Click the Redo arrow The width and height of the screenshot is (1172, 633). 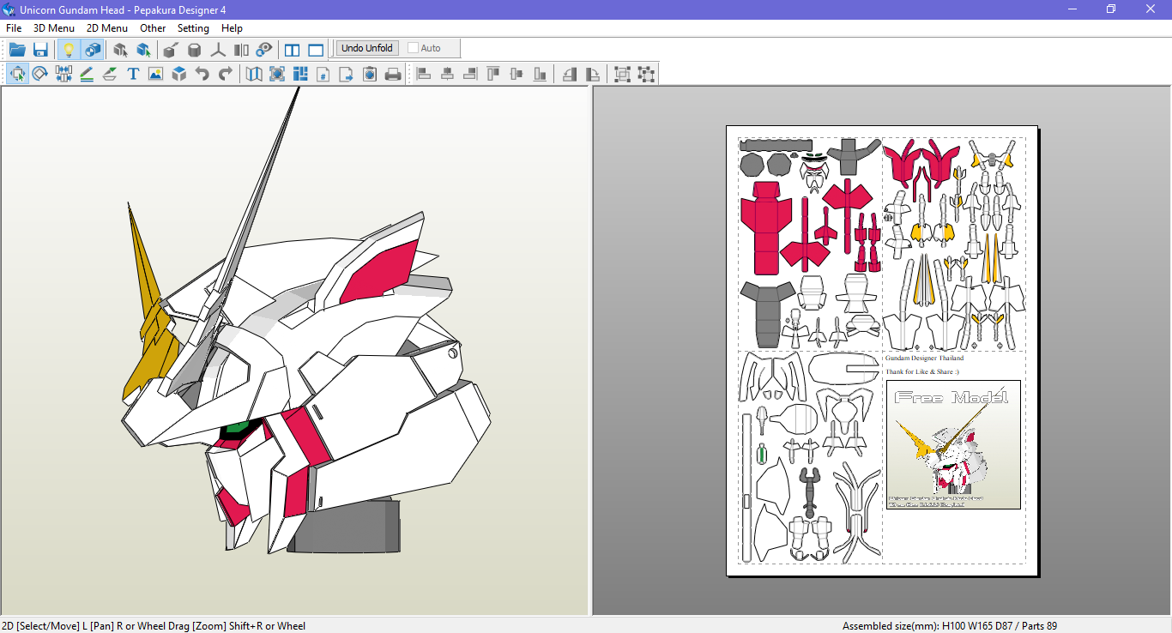tap(225, 74)
